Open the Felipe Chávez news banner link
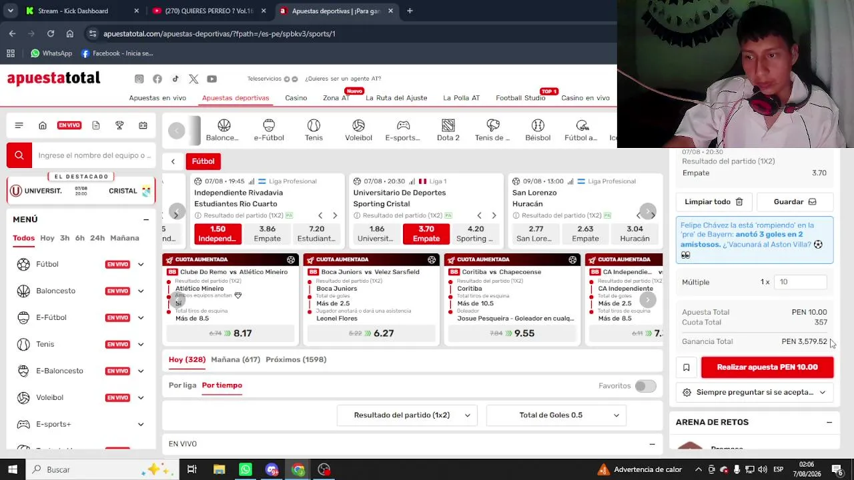854x480 pixels. pos(755,240)
